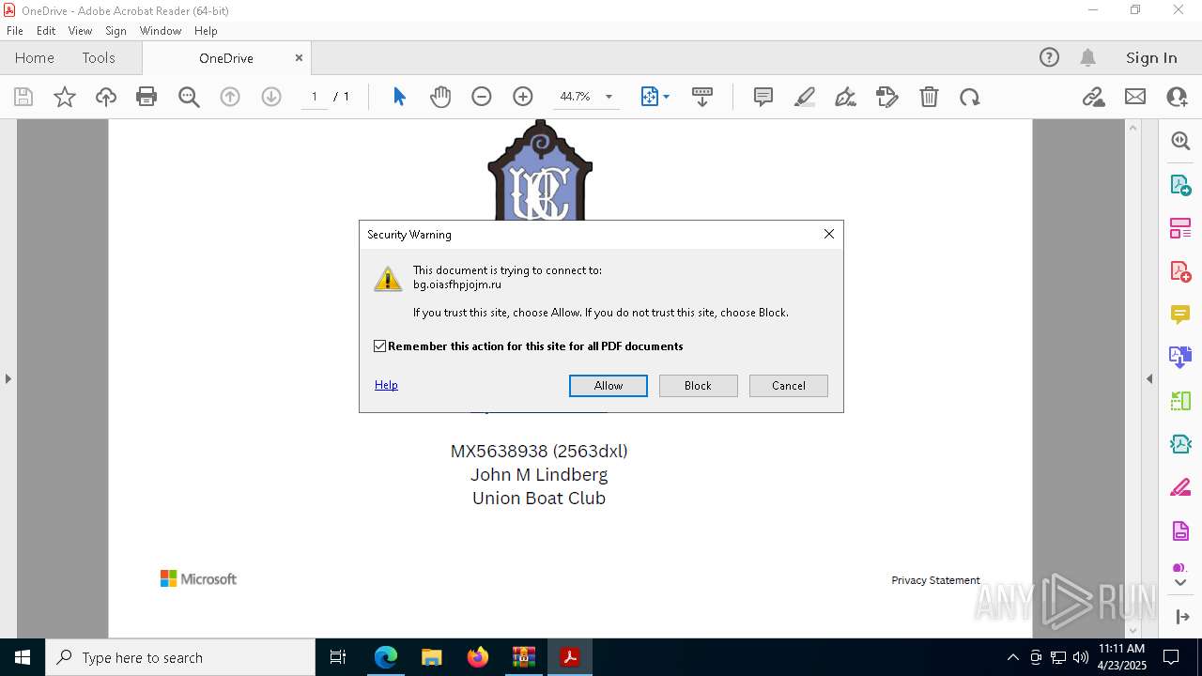Screen dimensions: 1202x676
Task: Open the Fill & Sign sidebar tool
Action: click(x=1180, y=487)
